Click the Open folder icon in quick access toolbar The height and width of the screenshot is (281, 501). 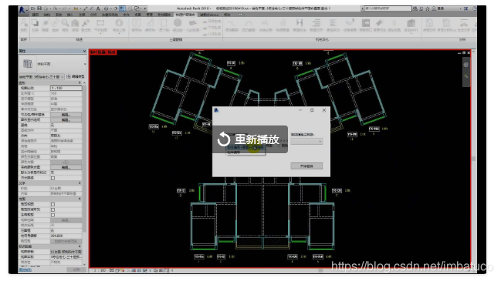point(33,8)
